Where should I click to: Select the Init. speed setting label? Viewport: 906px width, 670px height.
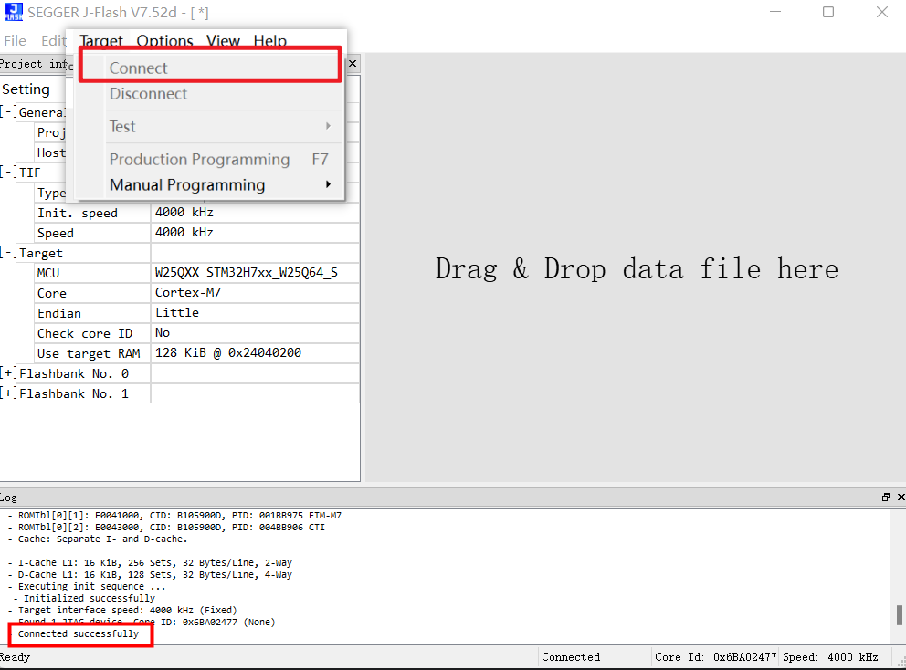tap(78, 213)
